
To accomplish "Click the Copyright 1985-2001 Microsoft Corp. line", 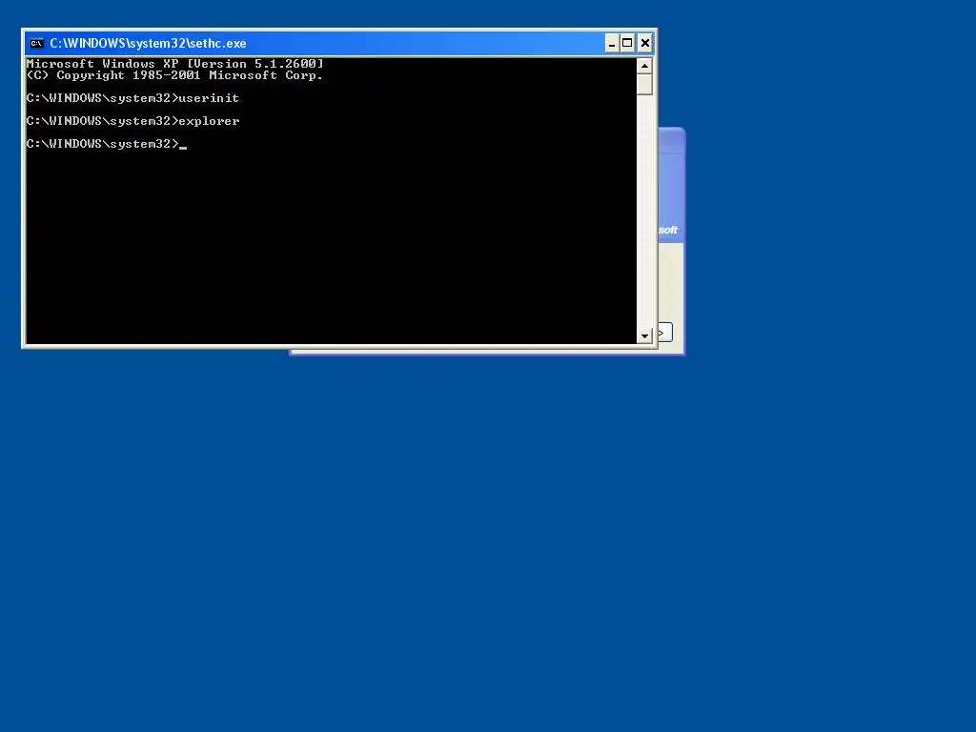I will (x=175, y=75).
